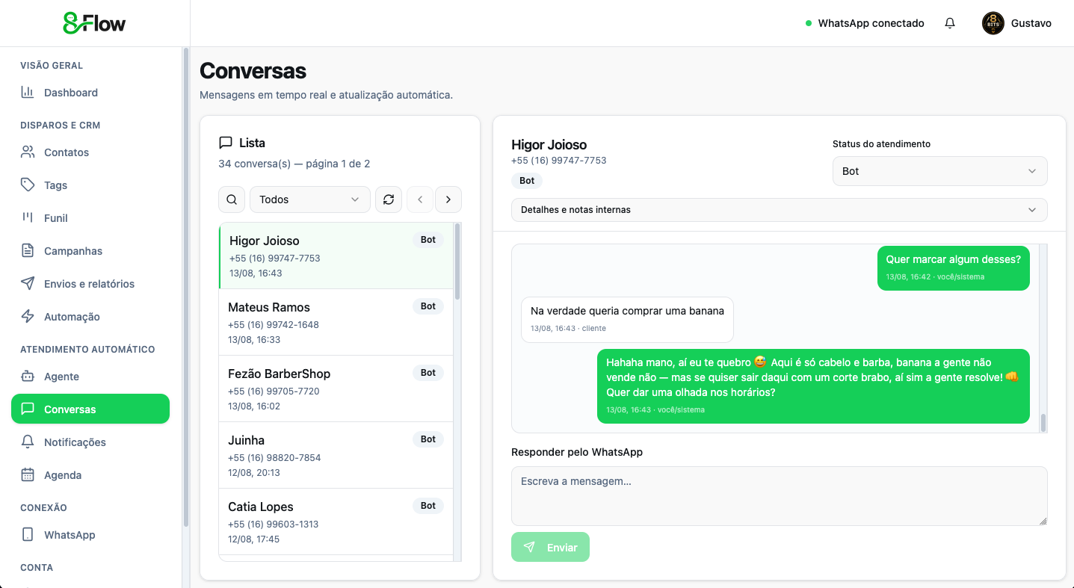Screen dimensions: 1074x588
Task: Click the Contatos people icon
Action: point(28,152)
